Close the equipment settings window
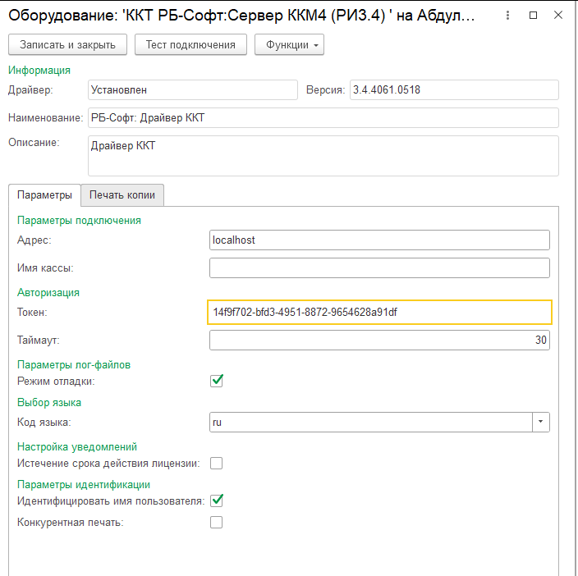 (558, 15)
